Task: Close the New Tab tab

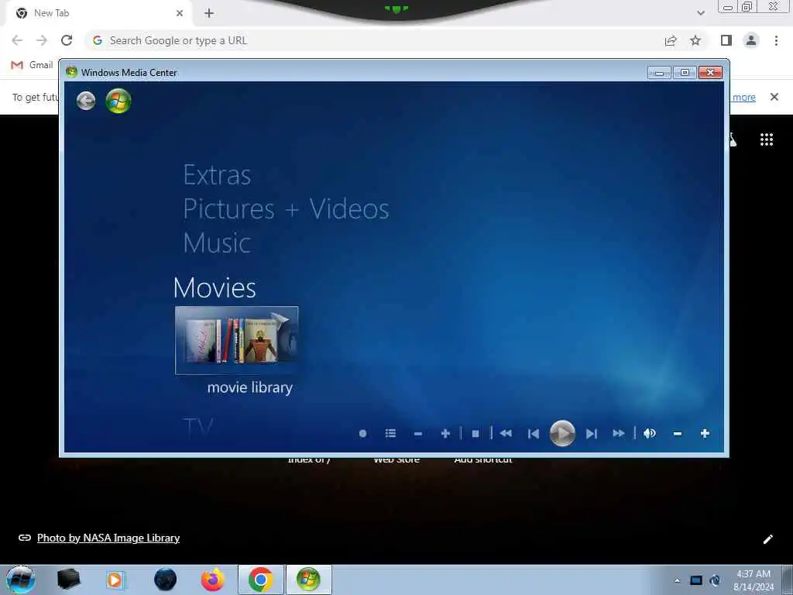Action: (x=180, y=13)
